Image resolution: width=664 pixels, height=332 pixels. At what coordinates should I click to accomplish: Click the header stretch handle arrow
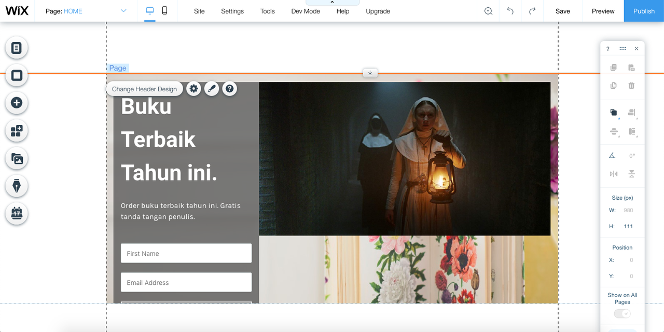tap(370, 73)
